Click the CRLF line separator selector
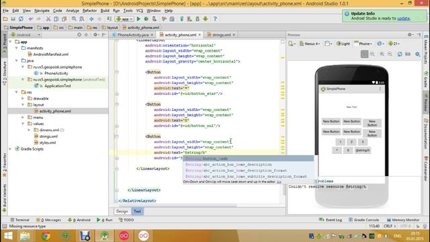The height and width of the screenshot is (242, 430). pyautogui.click(x=390, y=227)
